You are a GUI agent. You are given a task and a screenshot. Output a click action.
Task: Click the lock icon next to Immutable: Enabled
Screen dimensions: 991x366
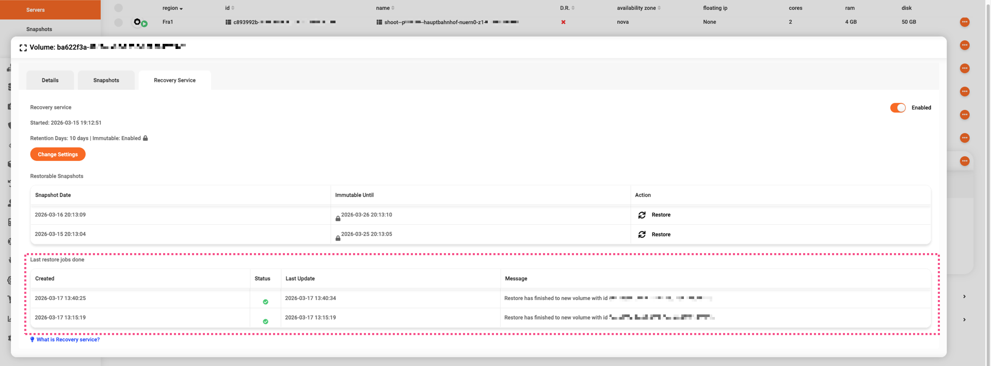[x=146, y=138]
